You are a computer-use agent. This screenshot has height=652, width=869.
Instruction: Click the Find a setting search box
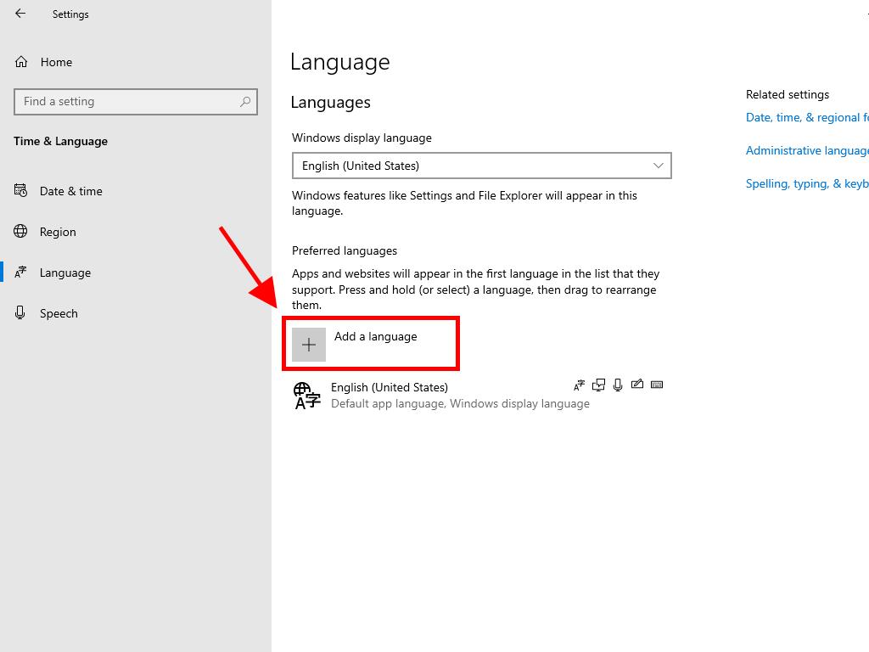click(x=136, y=102)
